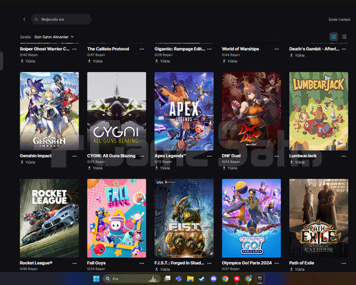Open the Olympics Go! Paris 2024 cover
Screen dimensions: 356x285
[x=252, y=218]
